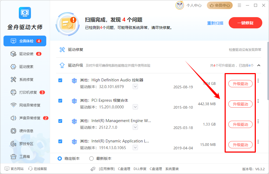
Task: Click 升级驱动 for Intel Management Engine
Action: 240,124
